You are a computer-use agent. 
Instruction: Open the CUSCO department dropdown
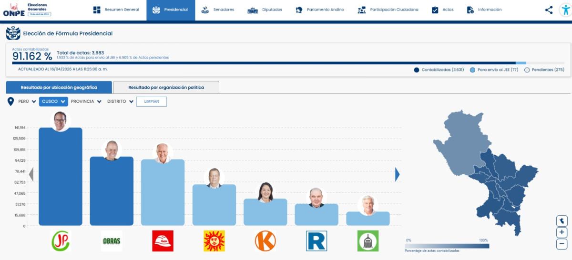(x=53, y=101)
